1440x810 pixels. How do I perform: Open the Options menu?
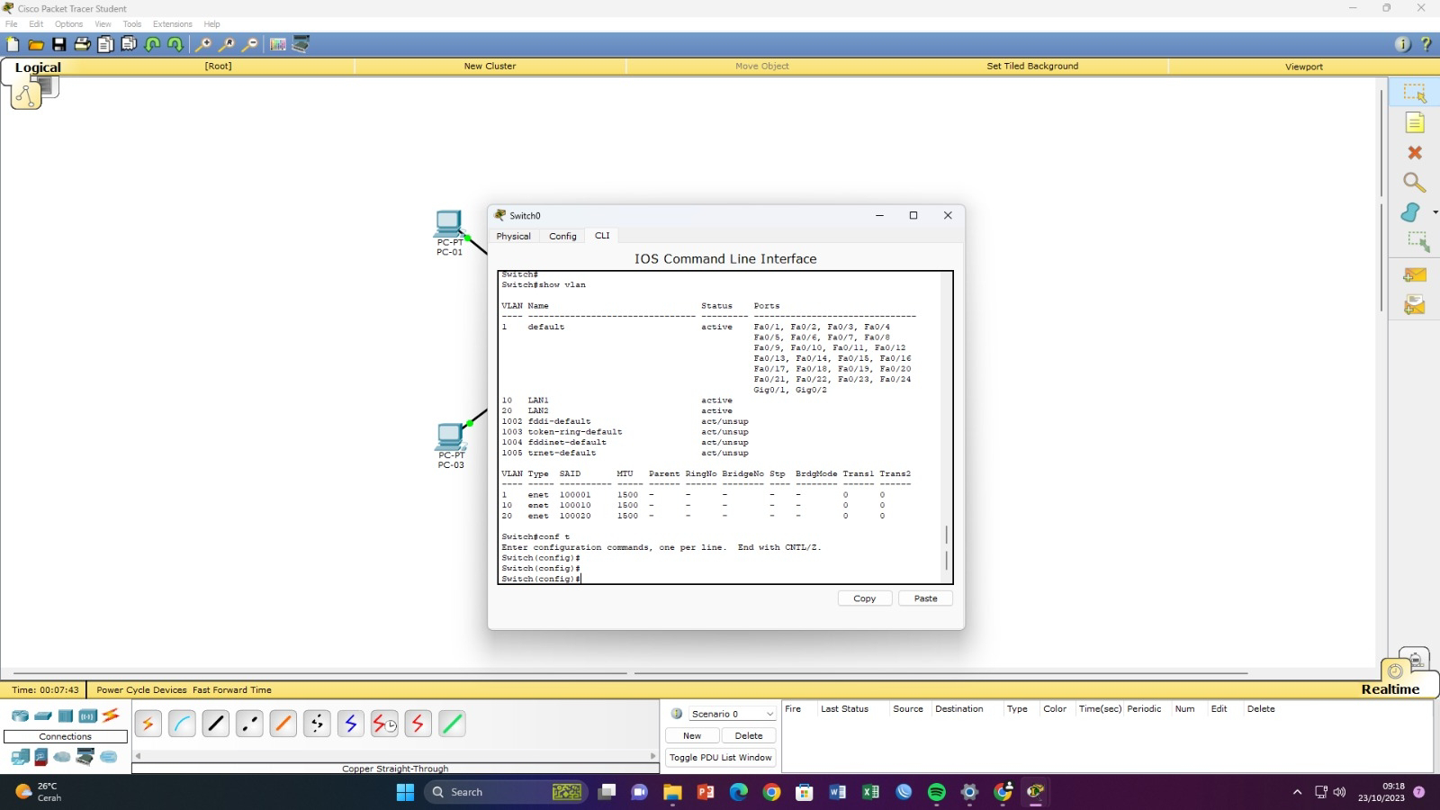pyautogui.click(x=69, y=24)
